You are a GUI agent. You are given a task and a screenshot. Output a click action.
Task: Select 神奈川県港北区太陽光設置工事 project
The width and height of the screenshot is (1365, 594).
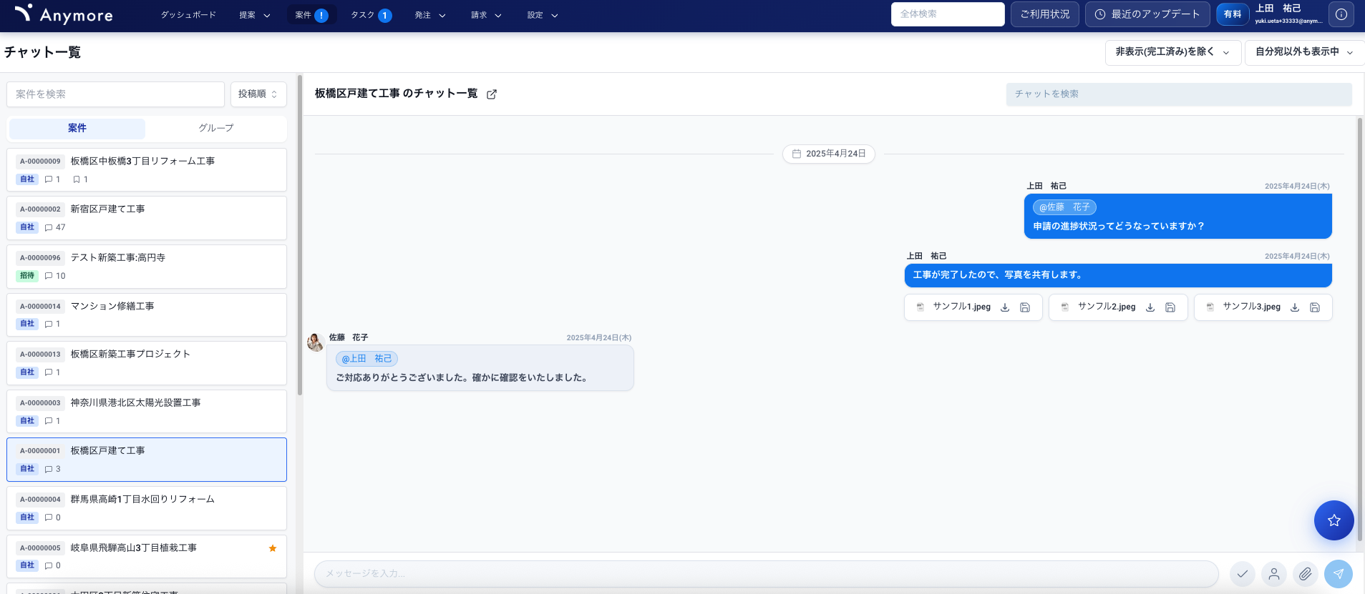147,412
